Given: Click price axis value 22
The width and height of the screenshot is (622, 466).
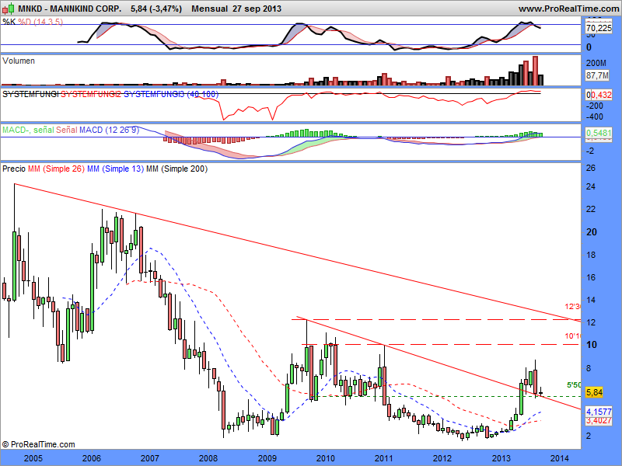Looking at the screenshot, I should [x=591, y=209].
